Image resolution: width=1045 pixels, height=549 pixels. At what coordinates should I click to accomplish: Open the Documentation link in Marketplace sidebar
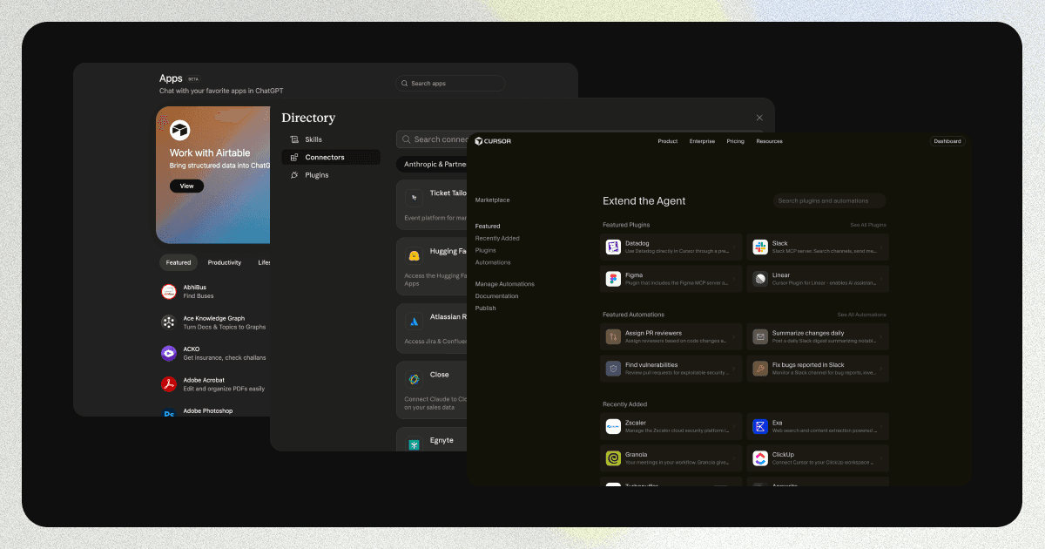pyautogui.click(x=496, y=296)
